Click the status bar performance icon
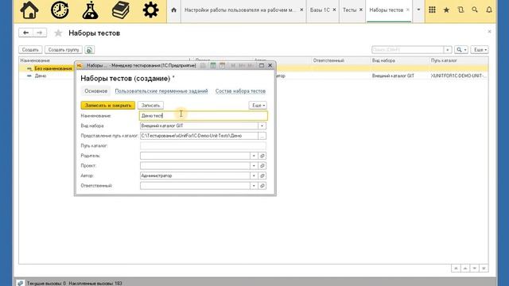This screenshot has height=286, width=509. click(x=20, y=283)
